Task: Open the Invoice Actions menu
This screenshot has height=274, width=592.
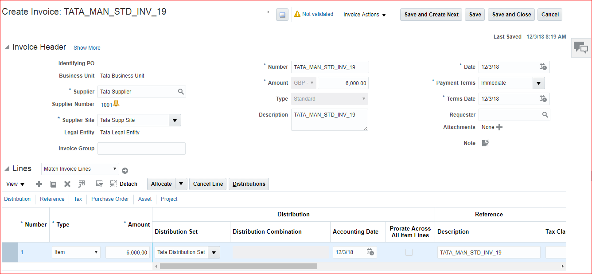Action: click(365, 15)
